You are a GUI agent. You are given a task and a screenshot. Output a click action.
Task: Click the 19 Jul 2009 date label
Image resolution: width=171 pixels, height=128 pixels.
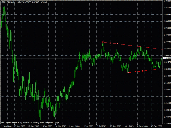(x=101, y=126)
